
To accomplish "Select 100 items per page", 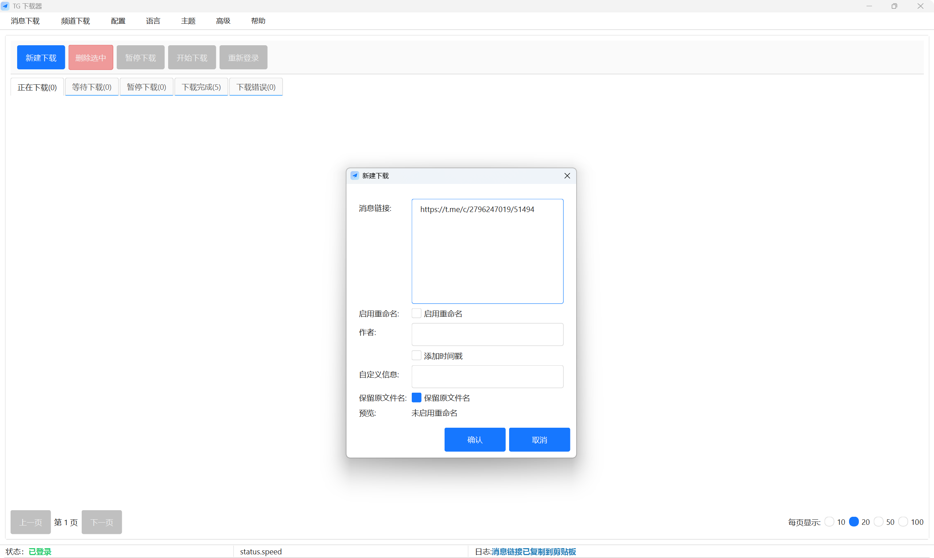I will click(x=904, y=522).
